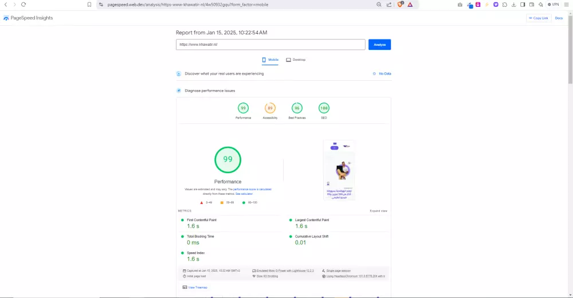Open the Extensions puzzle-piece menu
Image resolution: width=573 pixels, height=298 pixels.
505,5
